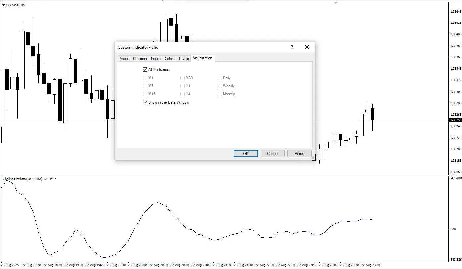Click the 22 Aug 23:40 time label
The image size is (462, 269).
click(371, 265)
